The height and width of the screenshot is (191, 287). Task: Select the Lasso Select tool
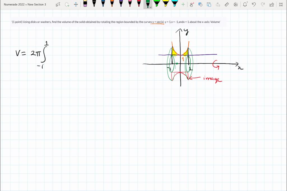click(67, 4)
